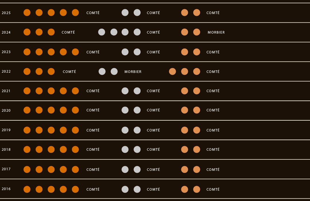Screen dimensions: 310x201
Task: Click the MORBIER label in the 2022 row
Action: pyautogui.click(x=133, y=72)
